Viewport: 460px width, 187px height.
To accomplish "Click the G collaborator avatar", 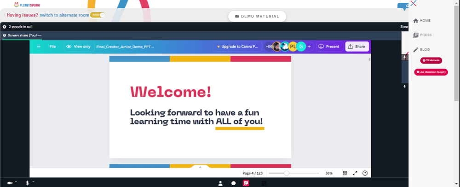I will click(x=301, y=47).
